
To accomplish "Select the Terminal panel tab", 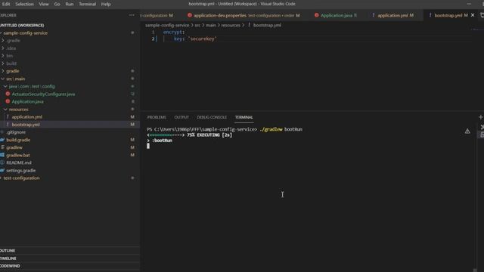I will coord(244,118).
